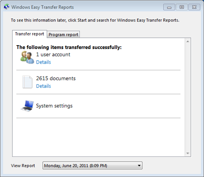Click the Monday, June 20, 2011 report combo box
Image resolution: width=204 pixels, height=177 pixels.
point(92,166)
